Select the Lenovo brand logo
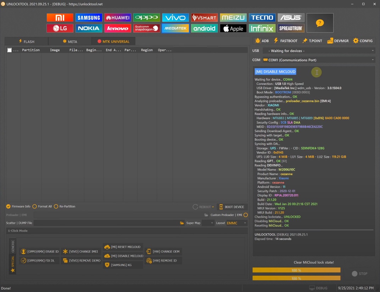This screenshot has height=292, width=380. coord(118,28)
